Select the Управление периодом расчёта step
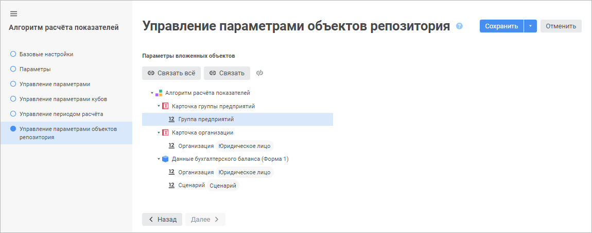The width and height of the screenshot is (592, 233). 61,113
